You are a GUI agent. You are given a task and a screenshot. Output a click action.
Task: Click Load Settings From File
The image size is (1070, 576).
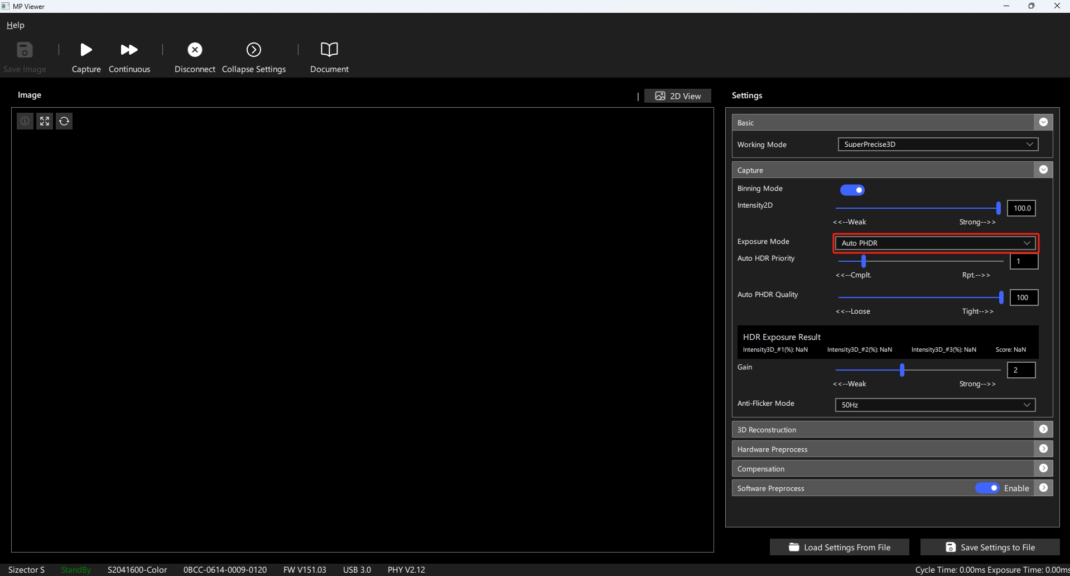[x=840, y=547]
